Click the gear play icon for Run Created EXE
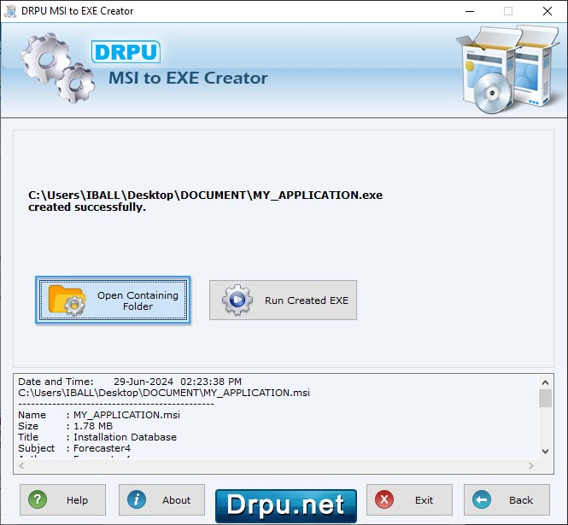 click(x=237, y=300)
